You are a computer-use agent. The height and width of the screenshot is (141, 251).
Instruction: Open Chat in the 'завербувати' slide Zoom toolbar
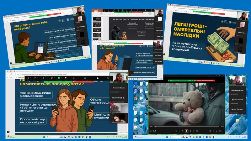[52, 78]
